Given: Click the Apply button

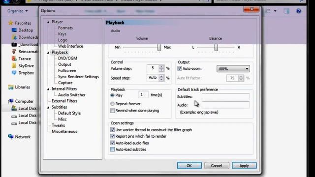Looking at the screenshot, I should [244, 166].
